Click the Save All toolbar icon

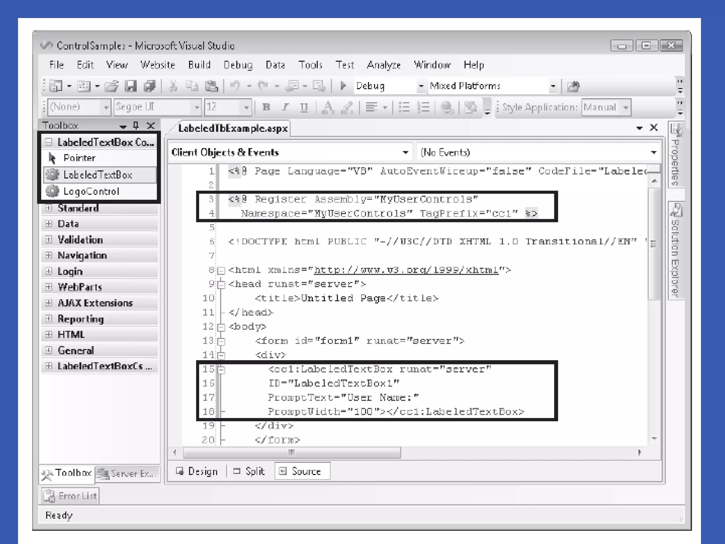click(149, 86)
